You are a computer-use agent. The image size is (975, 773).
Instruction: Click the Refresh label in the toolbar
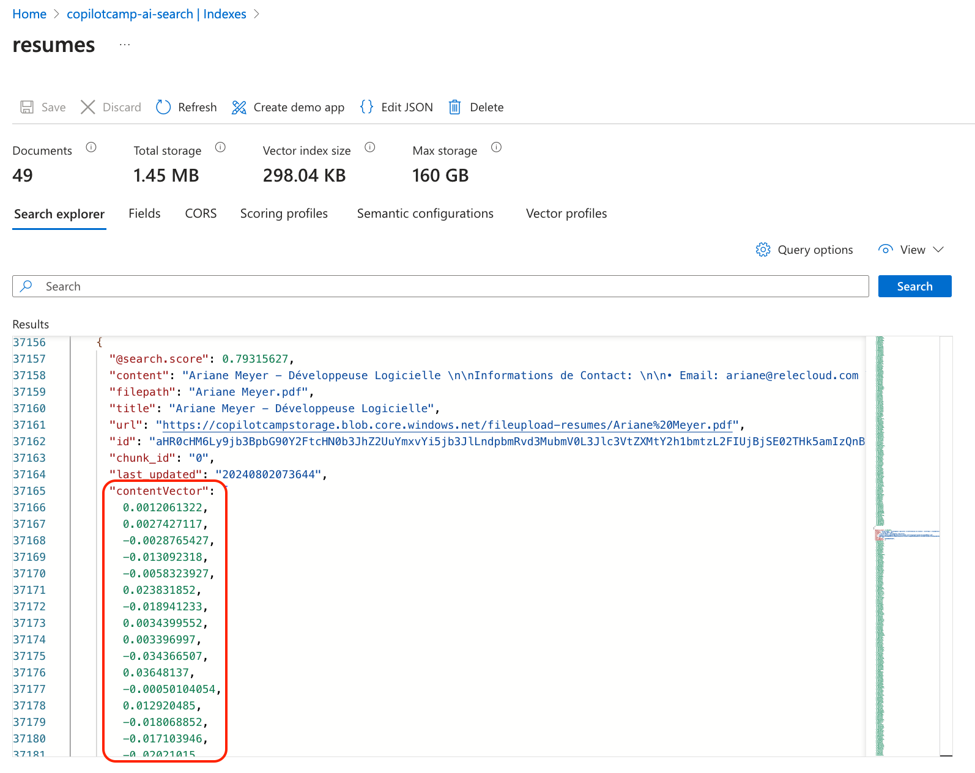click(x=198, y=107)
